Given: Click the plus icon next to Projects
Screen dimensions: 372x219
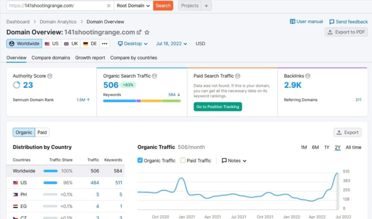Looking at the screenshot, I should [206, 6].
